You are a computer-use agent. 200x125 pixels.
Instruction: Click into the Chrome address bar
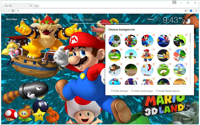point(102,11)
